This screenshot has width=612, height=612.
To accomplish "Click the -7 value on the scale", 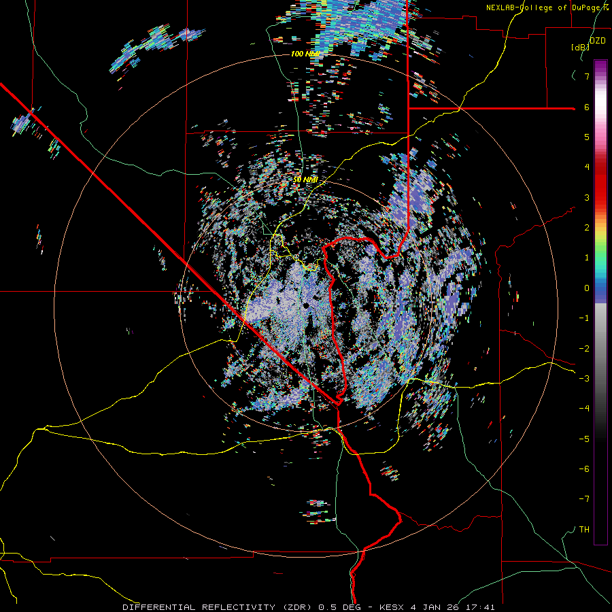I will click(584, 499).
